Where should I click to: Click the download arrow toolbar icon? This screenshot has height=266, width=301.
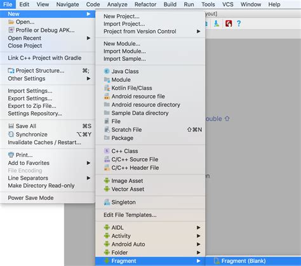[217, 23]
